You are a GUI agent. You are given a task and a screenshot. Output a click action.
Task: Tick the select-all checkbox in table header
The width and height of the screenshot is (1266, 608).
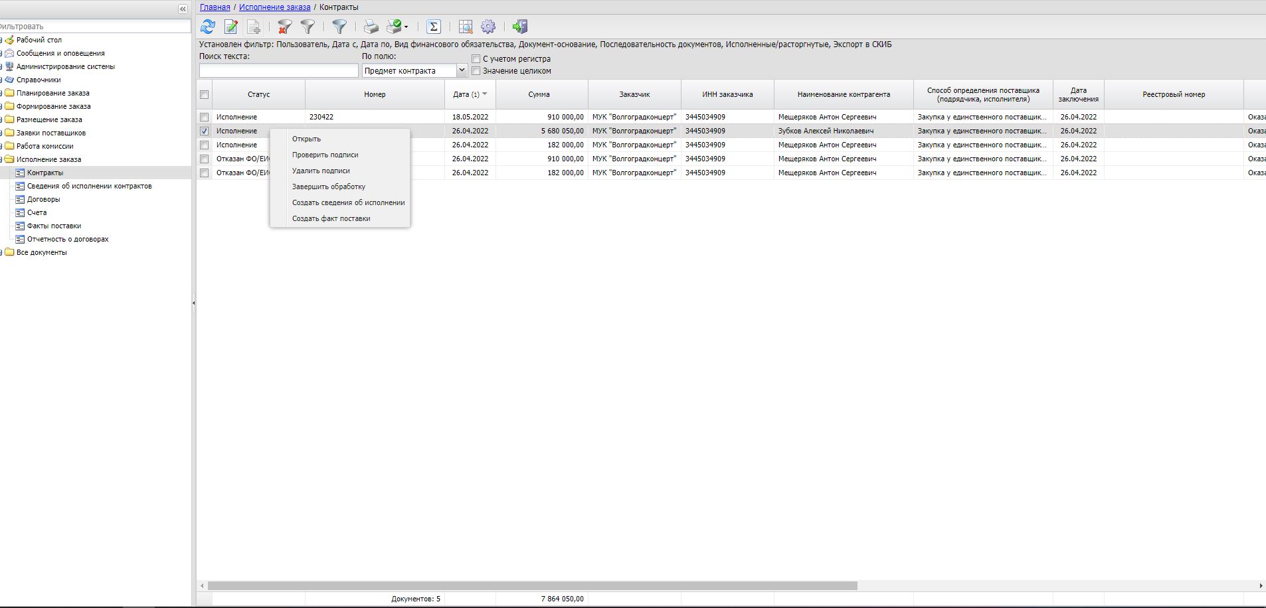point(205,95)
